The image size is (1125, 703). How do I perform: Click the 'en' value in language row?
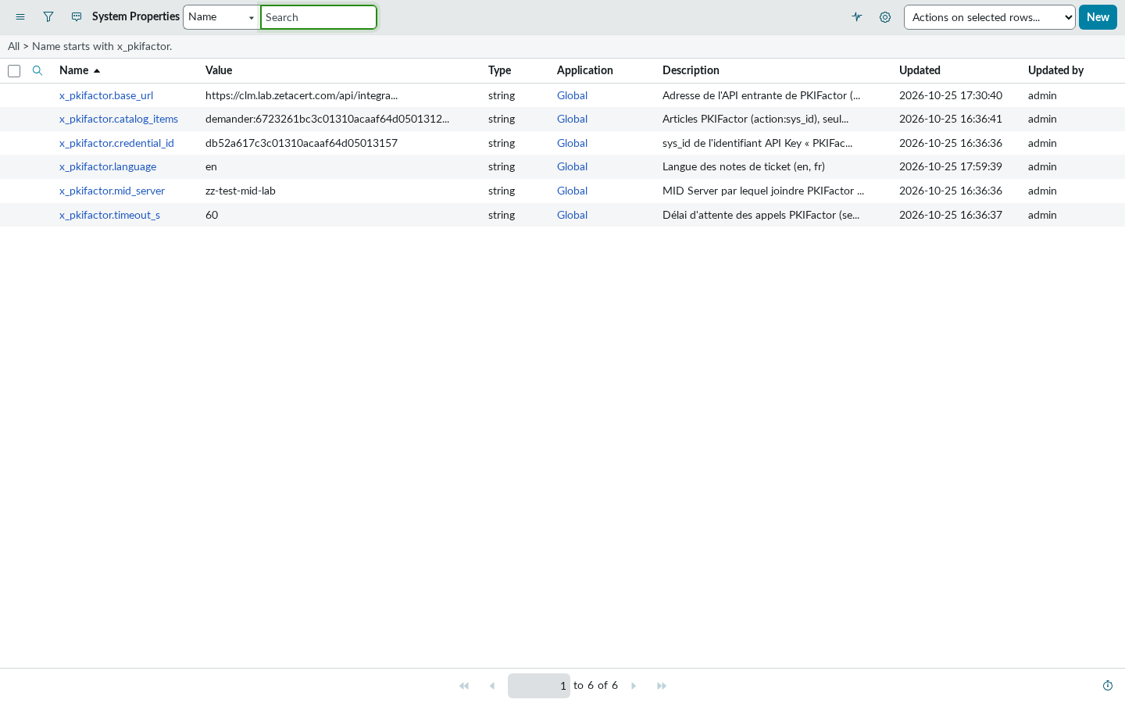[211, 166]
